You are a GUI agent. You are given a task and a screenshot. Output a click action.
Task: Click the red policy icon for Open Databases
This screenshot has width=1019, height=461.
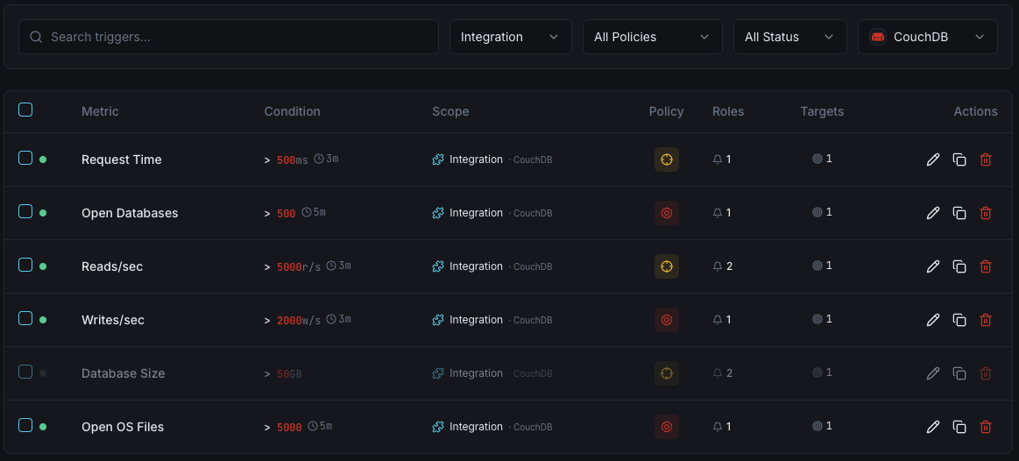pos(666,213)
